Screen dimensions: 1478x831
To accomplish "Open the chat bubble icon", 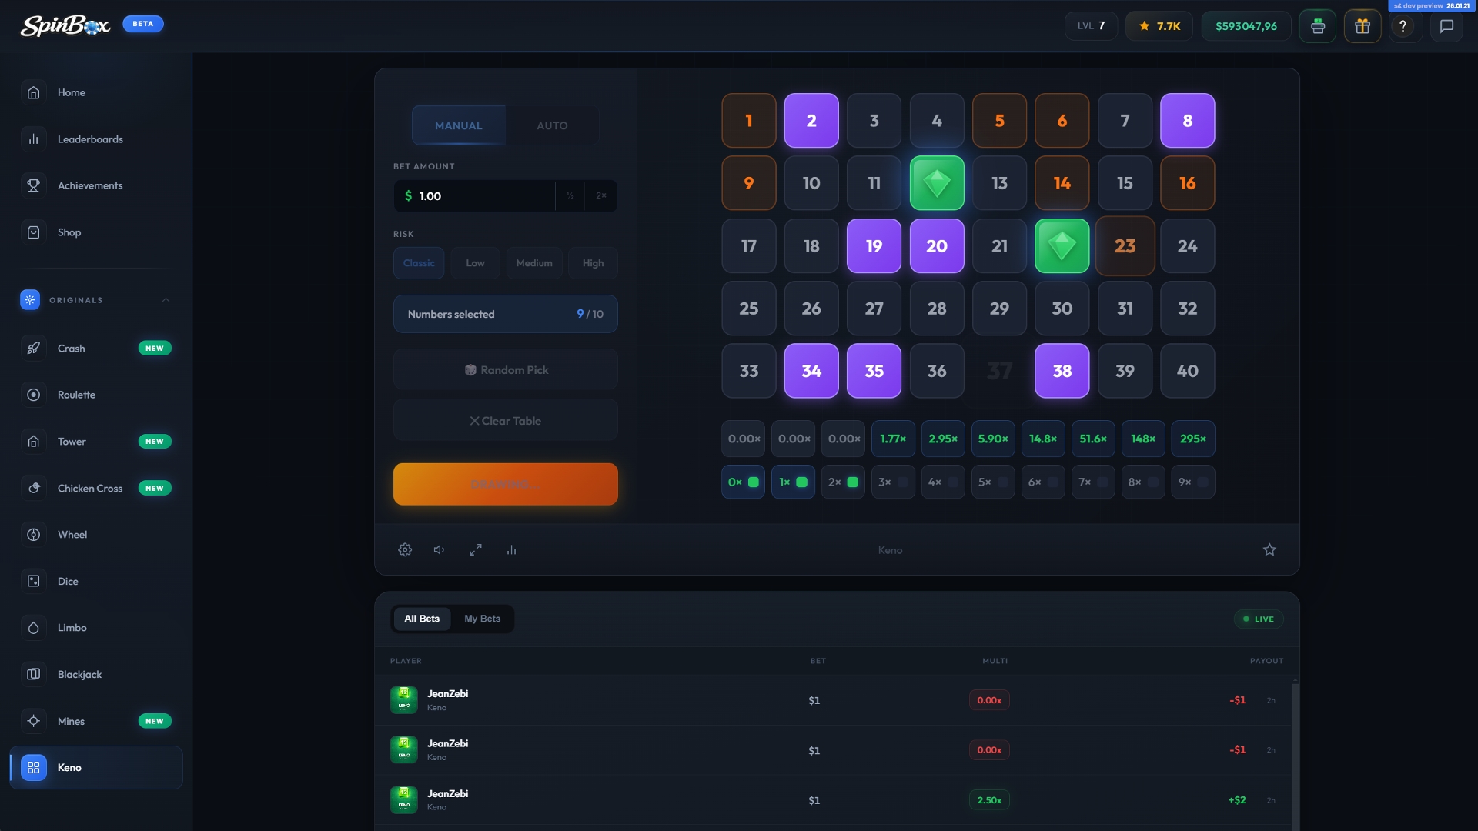I will (x=1446, y=26).
